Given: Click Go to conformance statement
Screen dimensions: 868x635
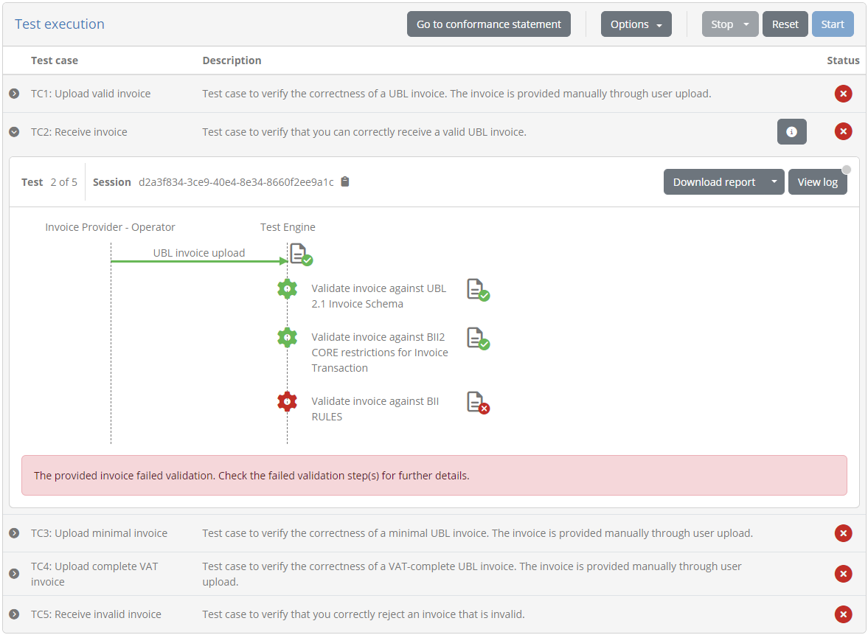Looking at the screenshot, I should (488, 24).
